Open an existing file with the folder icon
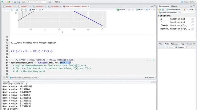This screenshot has width=197, height=110. click(9, 2)
